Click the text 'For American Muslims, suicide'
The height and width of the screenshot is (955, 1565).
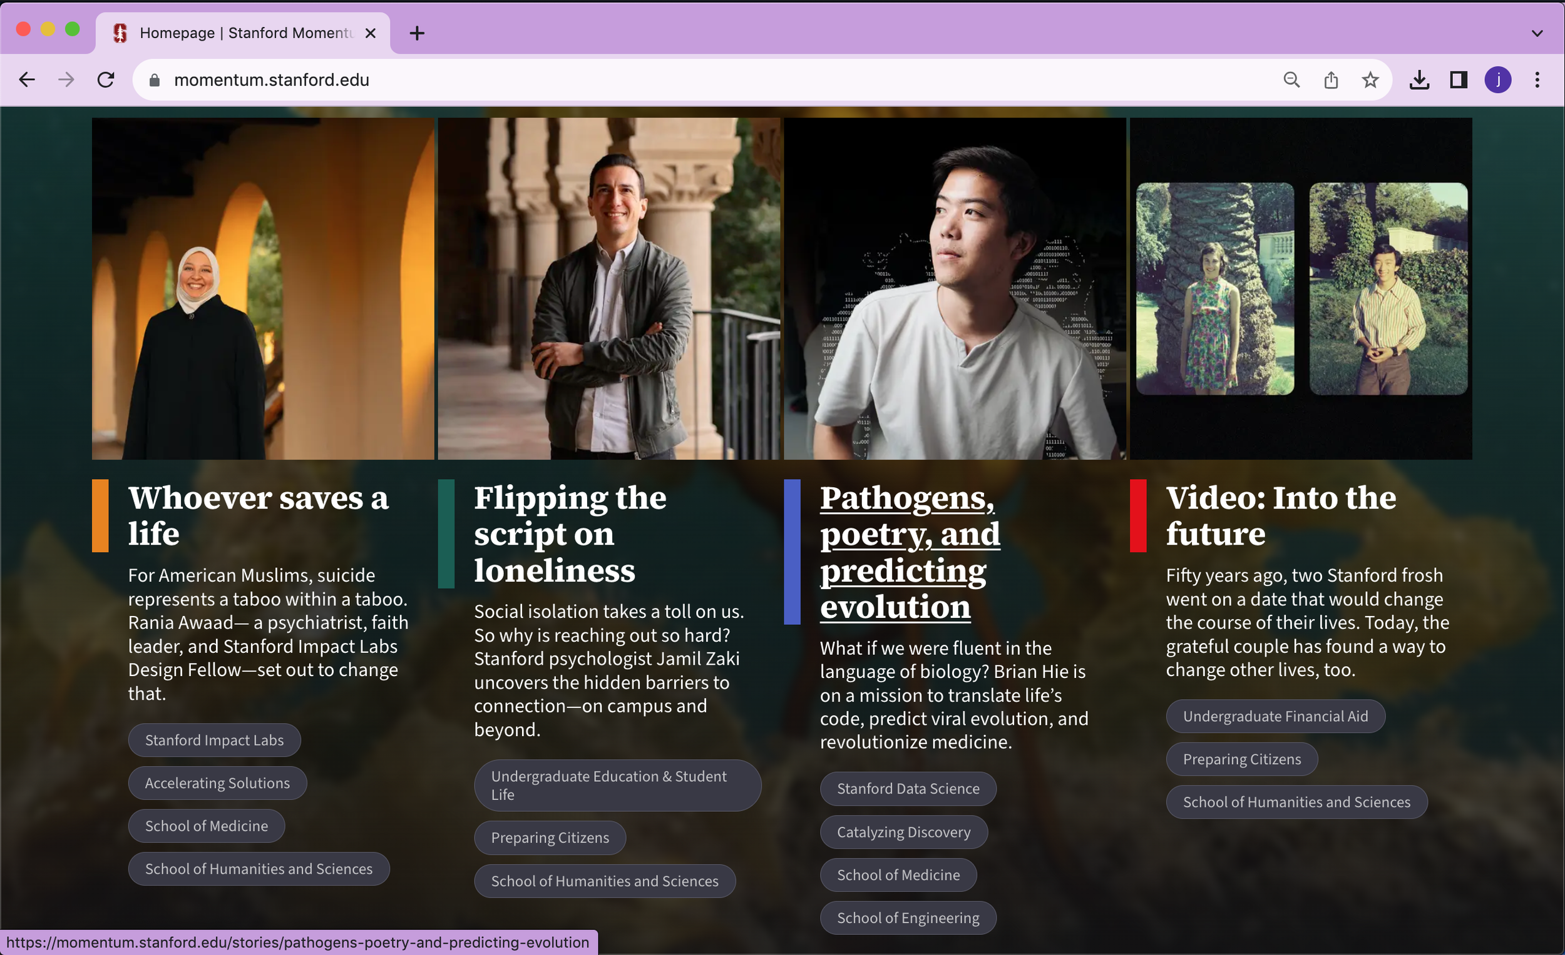click(252, 575)
